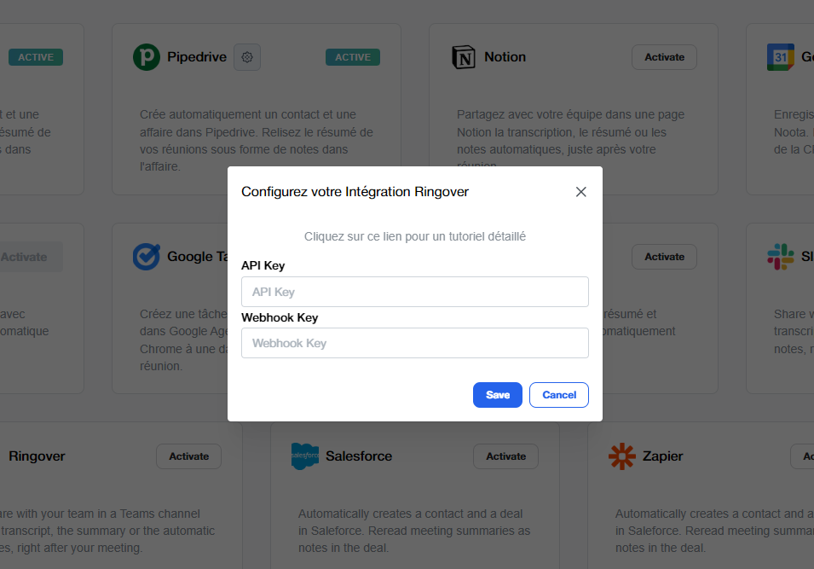
Task: Click the Pipedrive logo icon
Action: coord(147,57)
